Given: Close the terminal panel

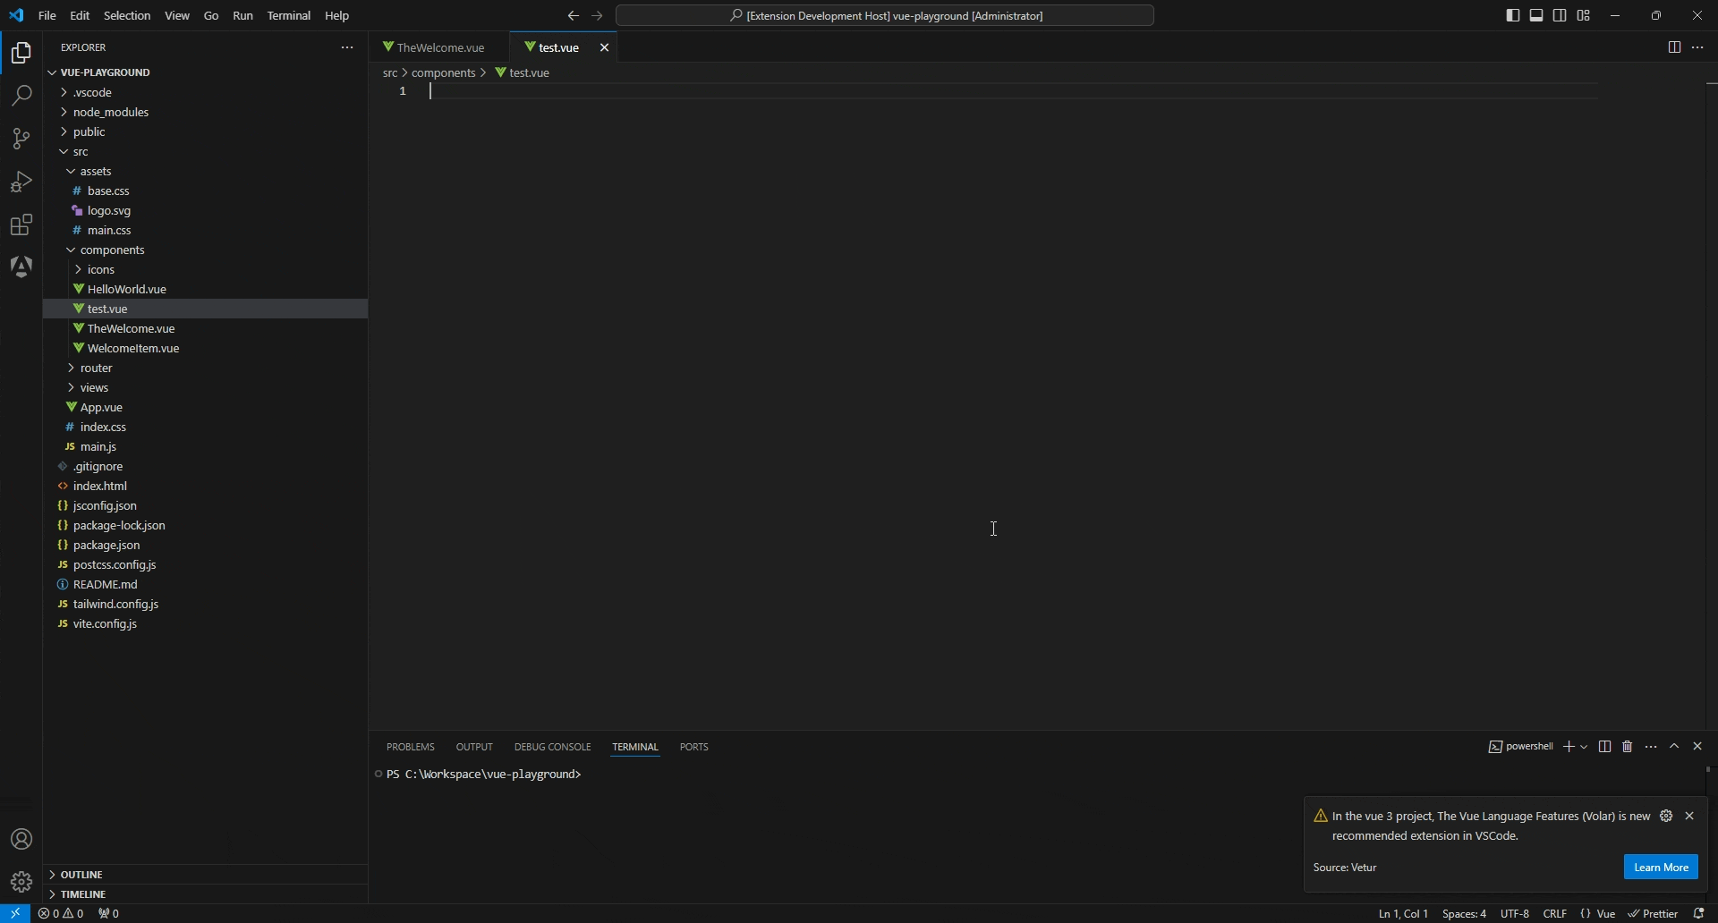Looking at the screenshot, I should tap(1698, 747).
